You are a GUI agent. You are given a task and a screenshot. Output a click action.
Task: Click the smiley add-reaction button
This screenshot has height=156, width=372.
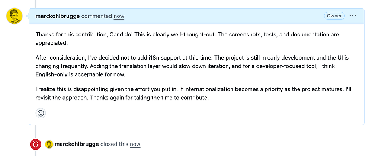[41, 113]
